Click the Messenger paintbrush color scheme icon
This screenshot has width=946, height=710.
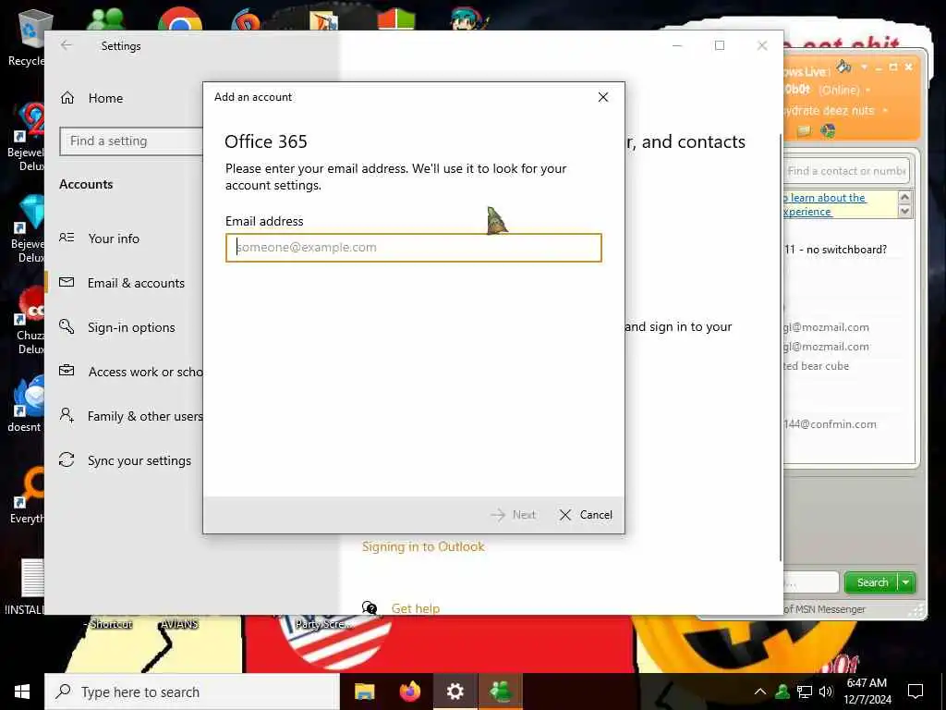click(843, 67)
